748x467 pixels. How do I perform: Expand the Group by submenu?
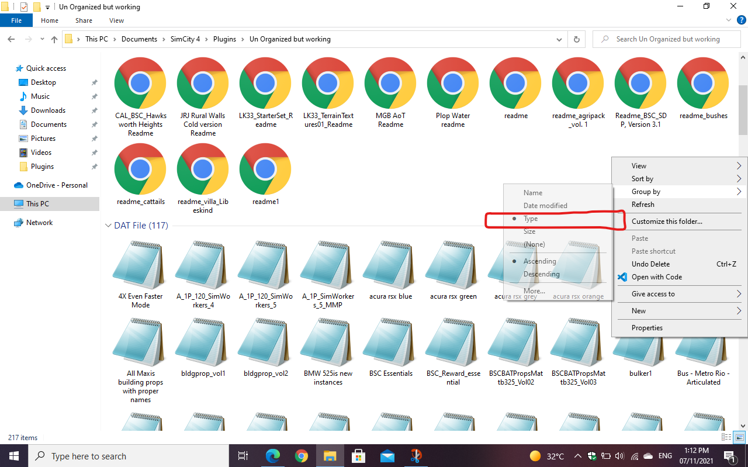(x=680, y=192)
